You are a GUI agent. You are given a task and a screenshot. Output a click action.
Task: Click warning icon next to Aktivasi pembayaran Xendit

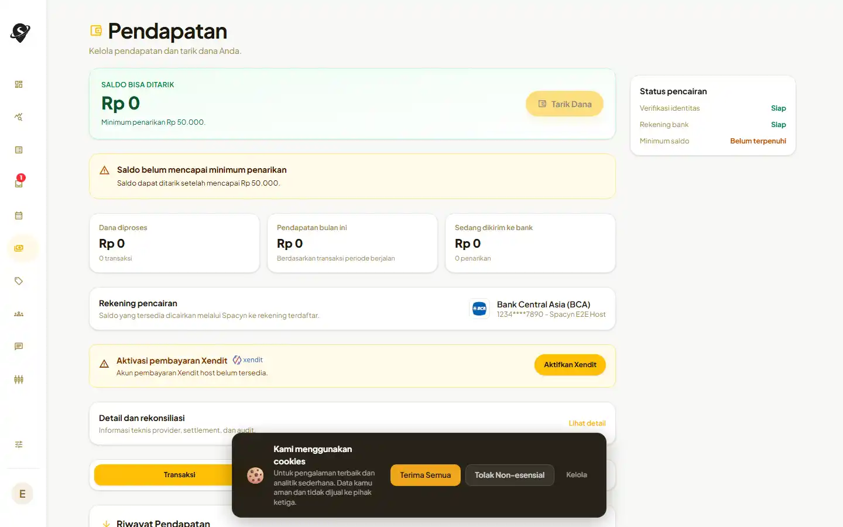(x=104, y=364)
